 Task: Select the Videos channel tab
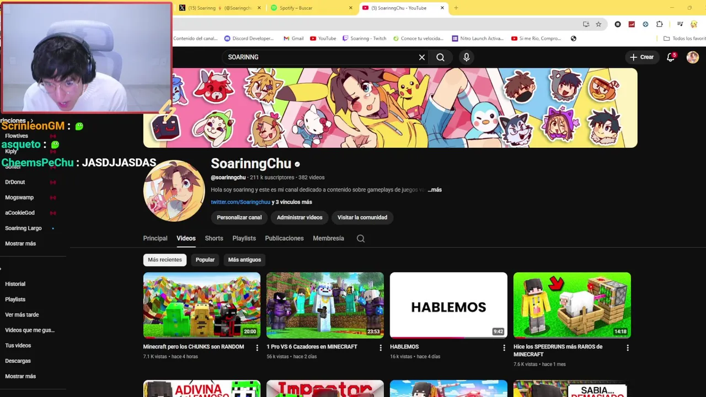(186, 238)
